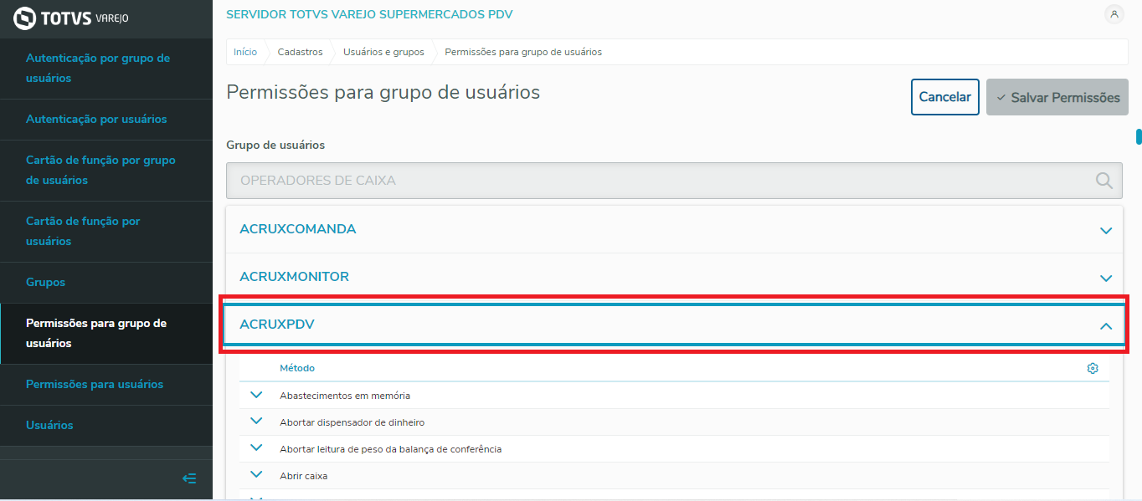Open Autenticação por usuários menu item
1142x501 pixels.
(105, 120)
